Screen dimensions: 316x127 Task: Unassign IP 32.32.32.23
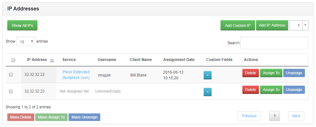click(294, 89)
